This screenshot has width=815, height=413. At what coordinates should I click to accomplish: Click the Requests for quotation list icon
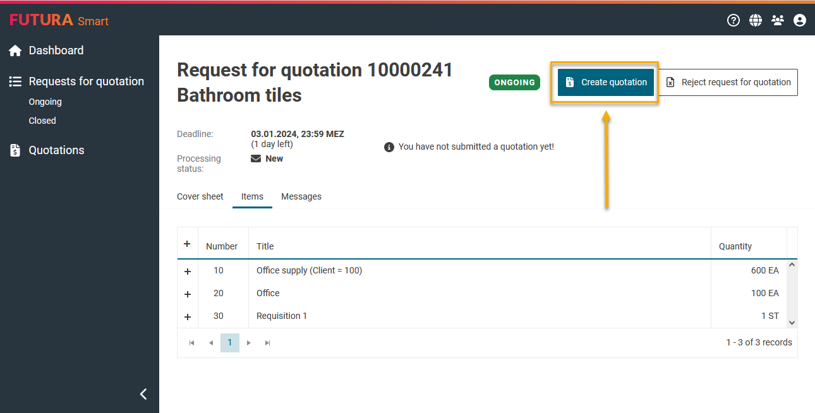pos(15,81)
